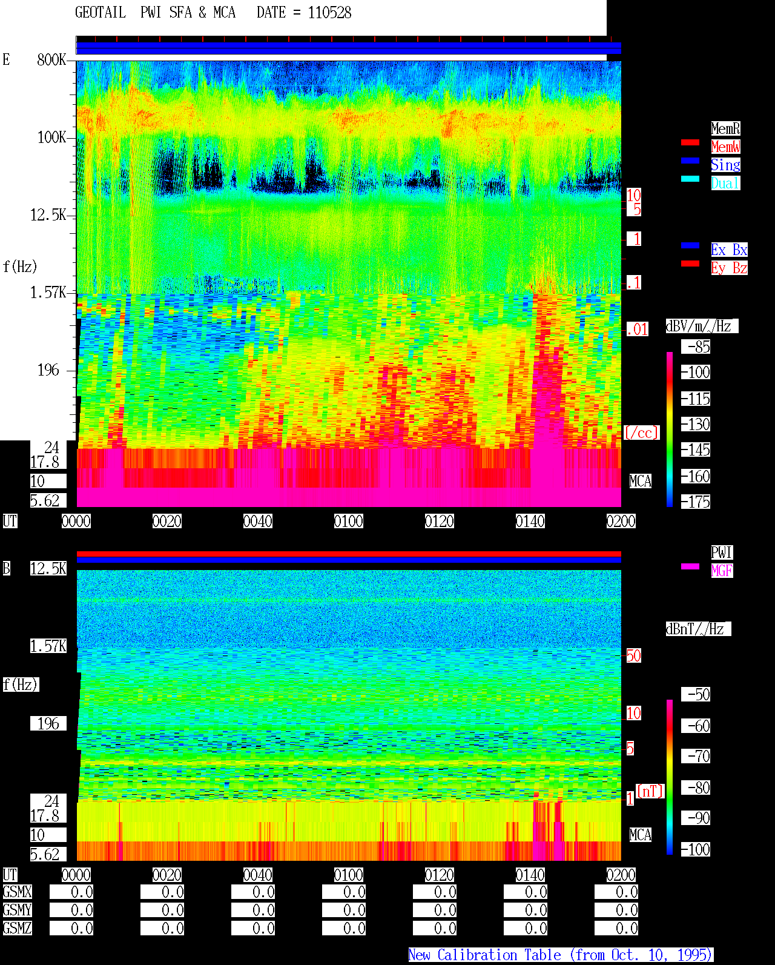Viewport: 775px width, 965px height.
Task: Click the 0100 UT marker under E spectrogram
Action: point(349,521)
